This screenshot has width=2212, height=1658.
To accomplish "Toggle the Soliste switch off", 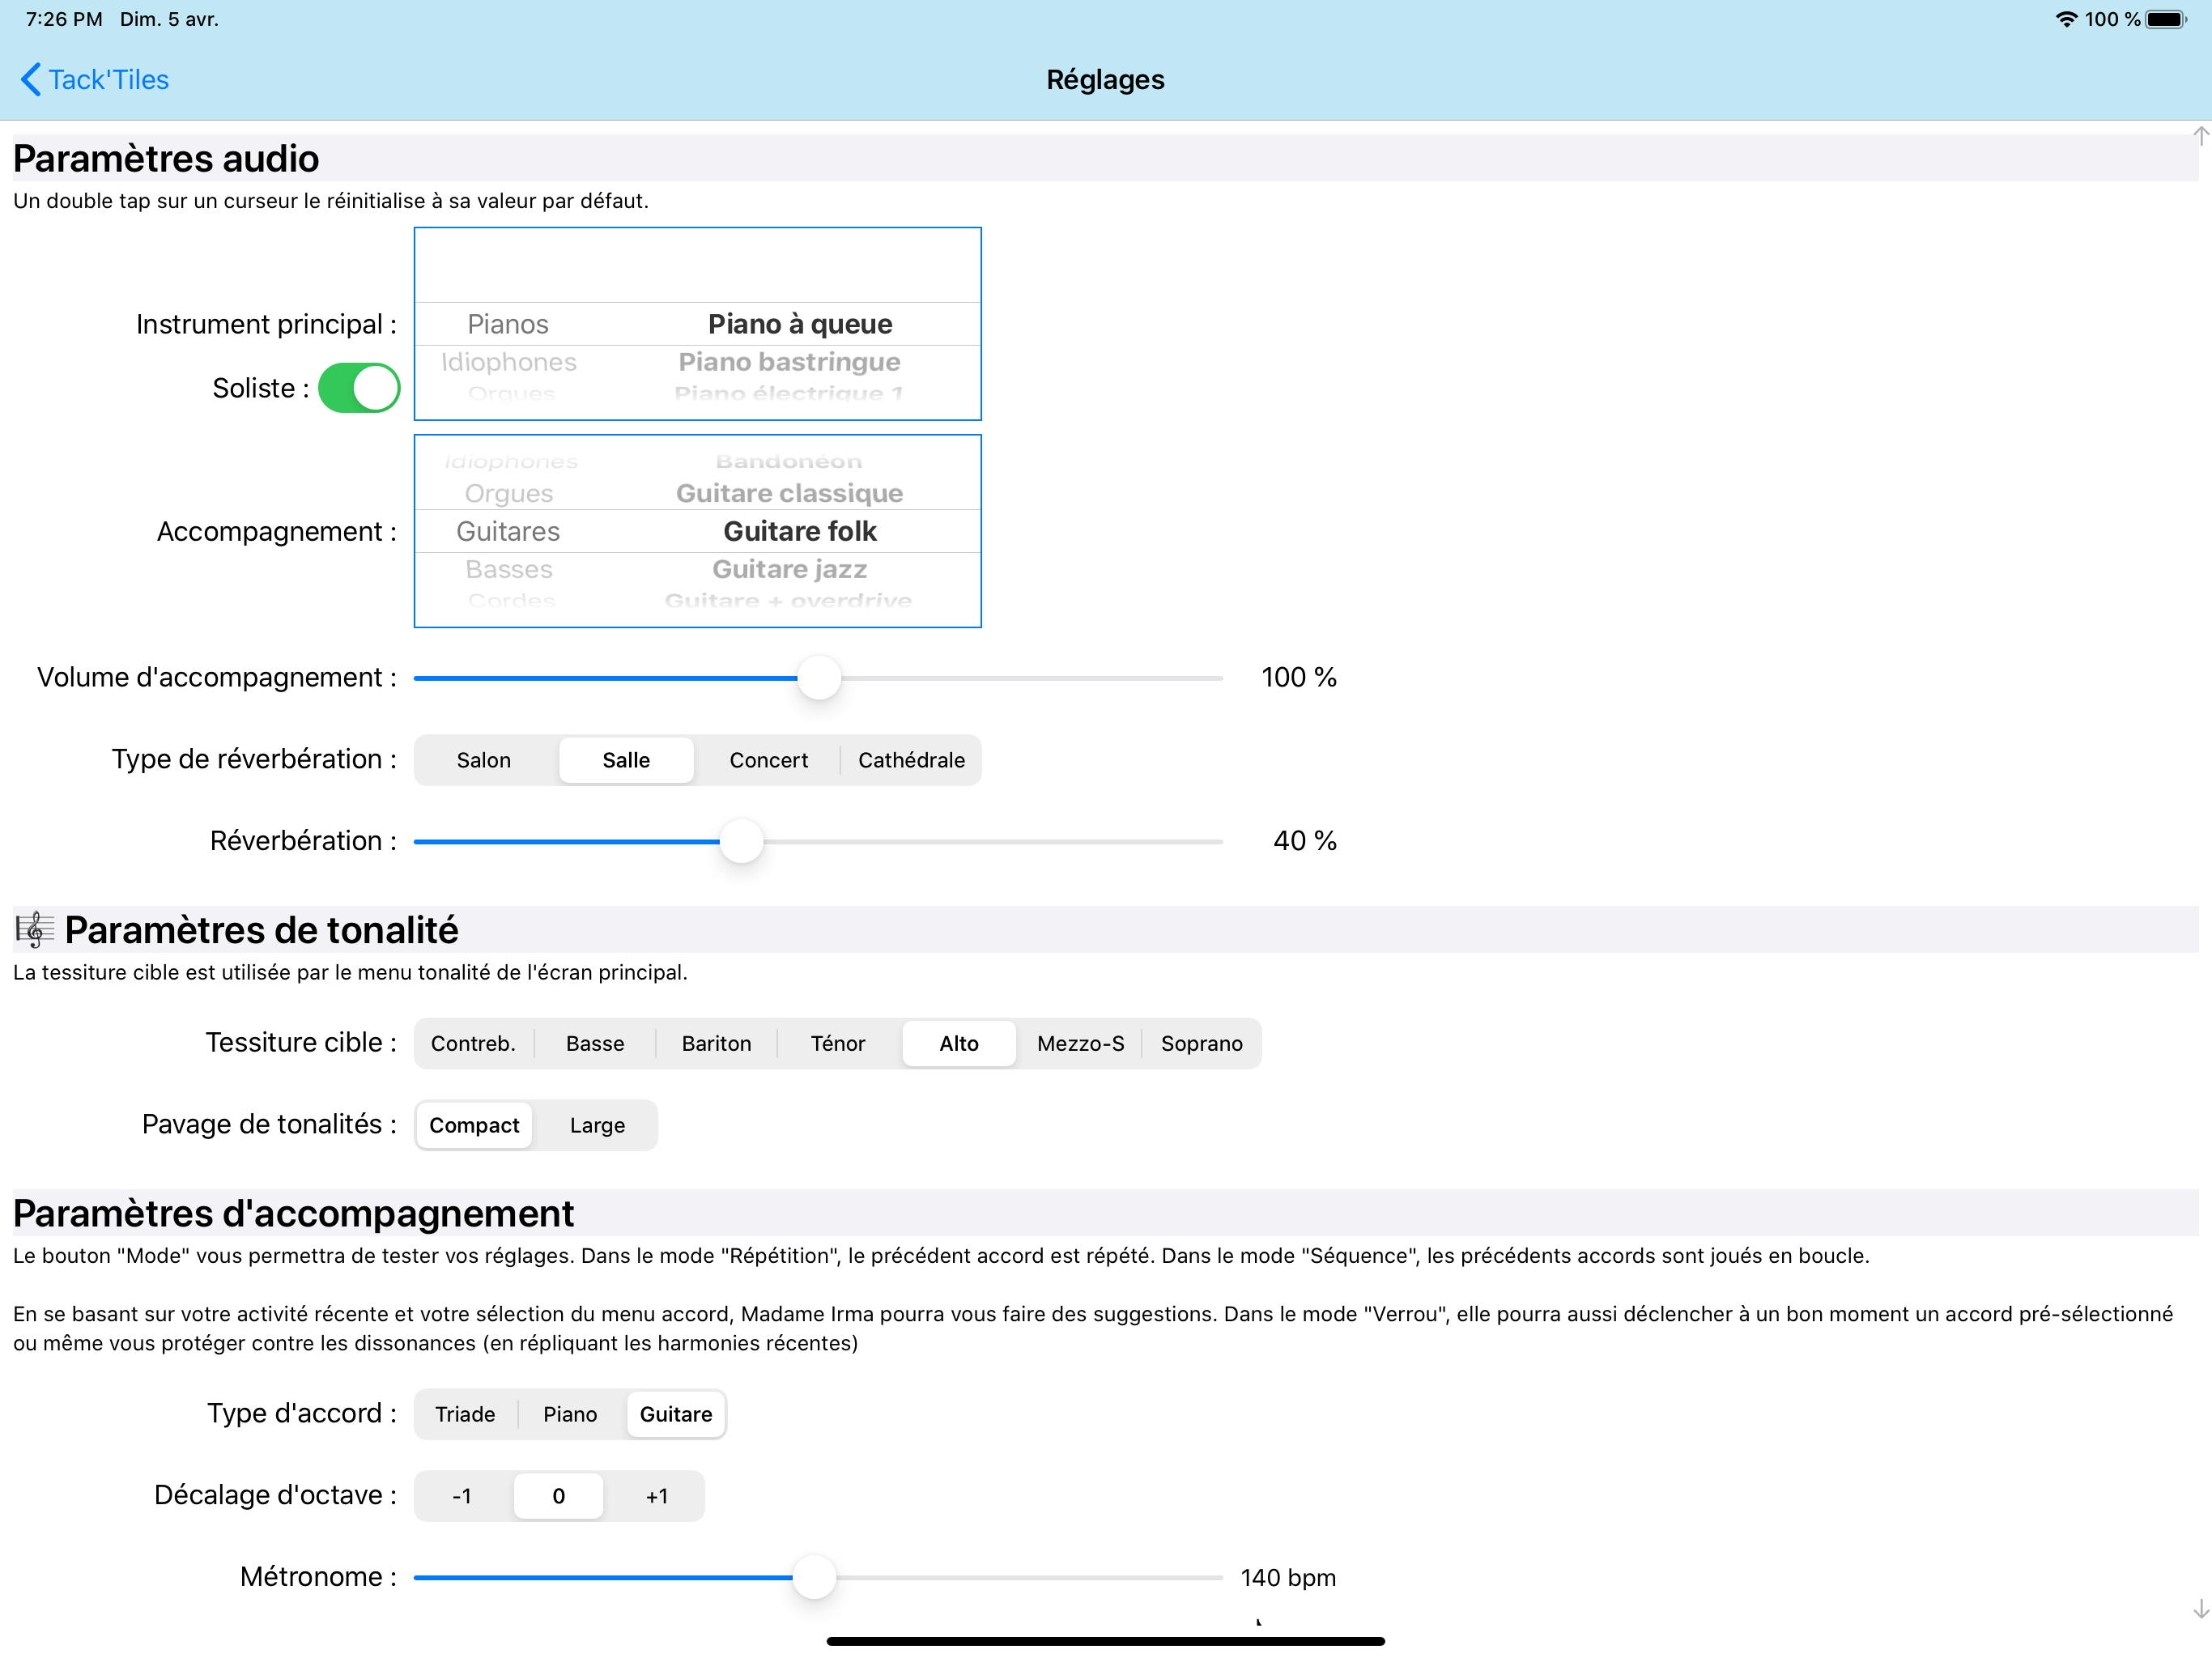I will click(x=359, y=388).
